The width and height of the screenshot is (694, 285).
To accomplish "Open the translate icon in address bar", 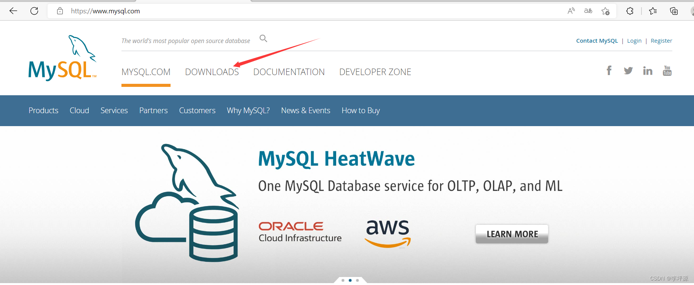I will click(588, 11).
